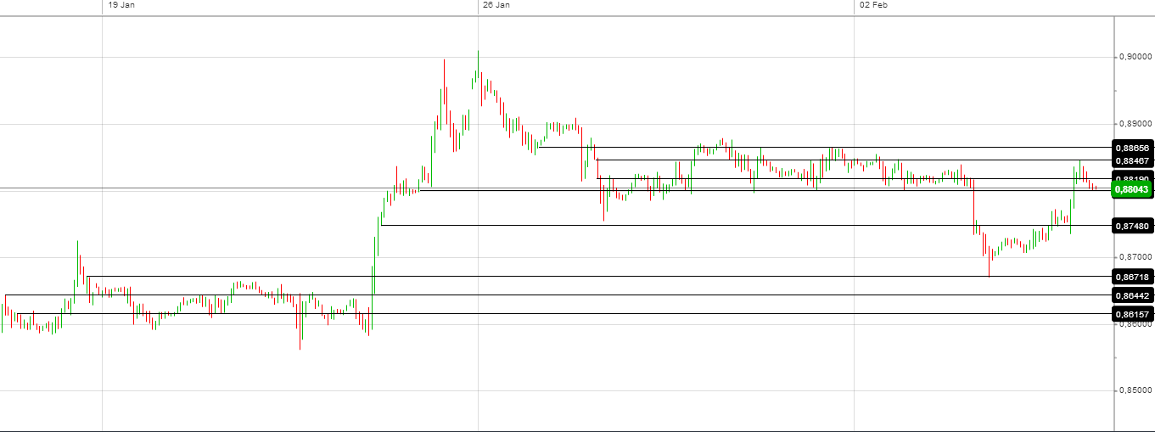Select the 0,87480 price level label
Screen dimensions: 1155x432
pos(1132,226)
